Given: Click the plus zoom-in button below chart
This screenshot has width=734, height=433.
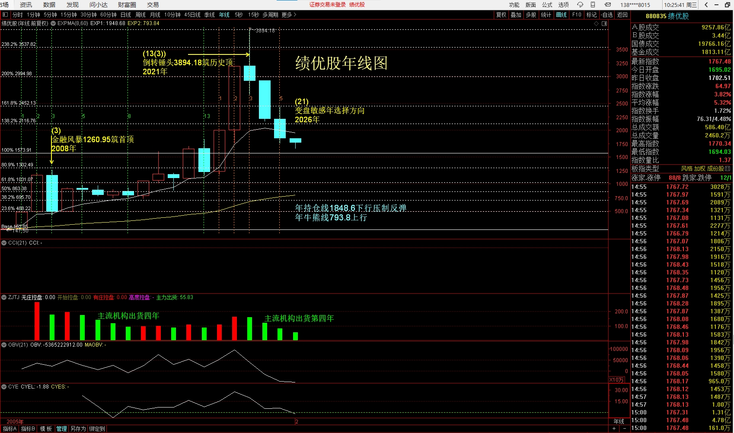Looking at the screenshot, I should [x=614, y=428].
